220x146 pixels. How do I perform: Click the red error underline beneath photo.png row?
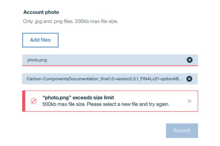[110, 65]
